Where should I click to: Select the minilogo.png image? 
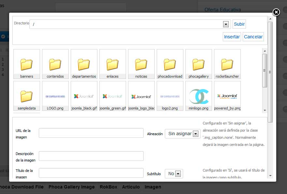[199, 96]
